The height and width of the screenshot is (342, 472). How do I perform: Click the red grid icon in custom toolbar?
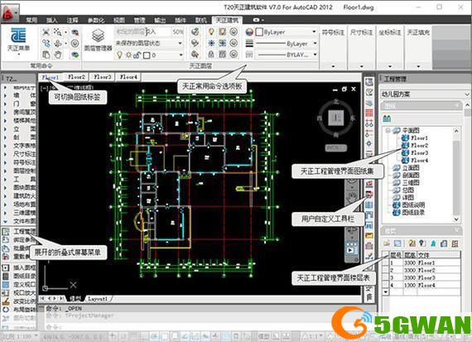coord(369,113)
